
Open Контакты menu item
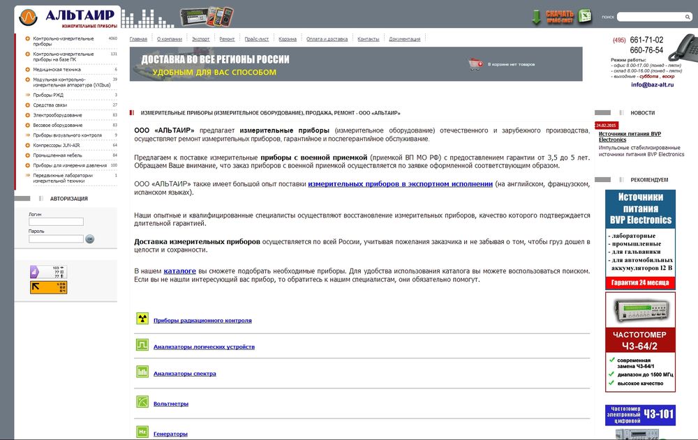(x=368, y=39)
